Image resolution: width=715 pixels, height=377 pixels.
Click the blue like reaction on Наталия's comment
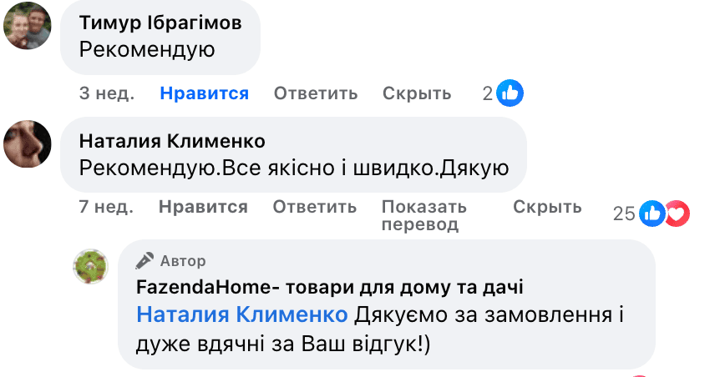pyautogui.click(x=652, y=214)
